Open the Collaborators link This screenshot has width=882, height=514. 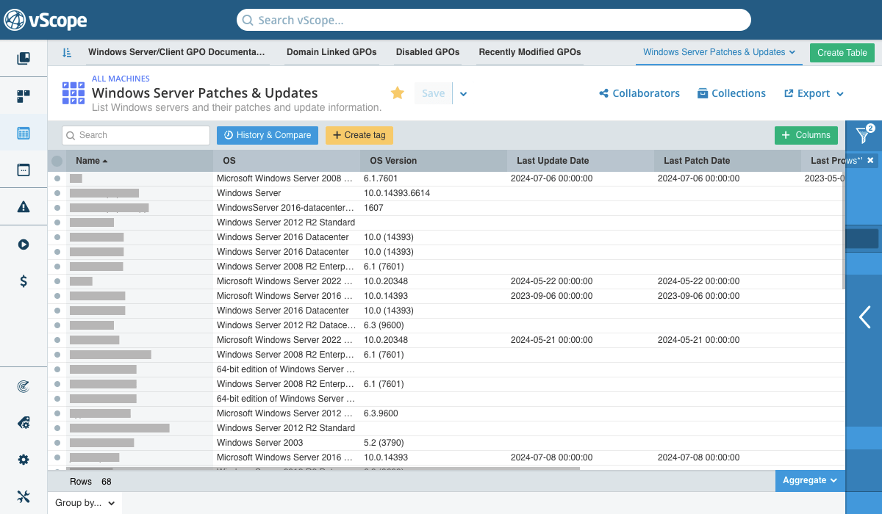pos(639,93)
